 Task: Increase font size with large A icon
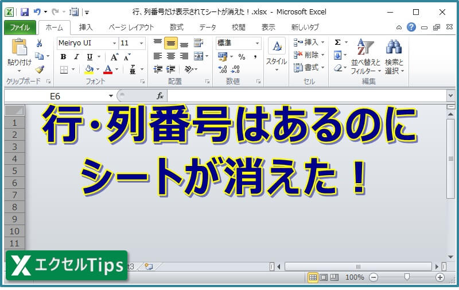coord(114,57)
